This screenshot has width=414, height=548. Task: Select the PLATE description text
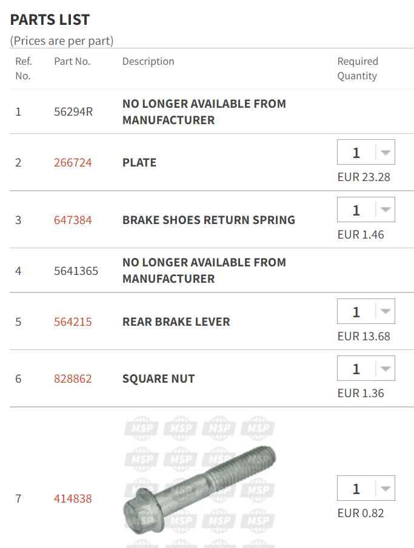tap(139, 162)
